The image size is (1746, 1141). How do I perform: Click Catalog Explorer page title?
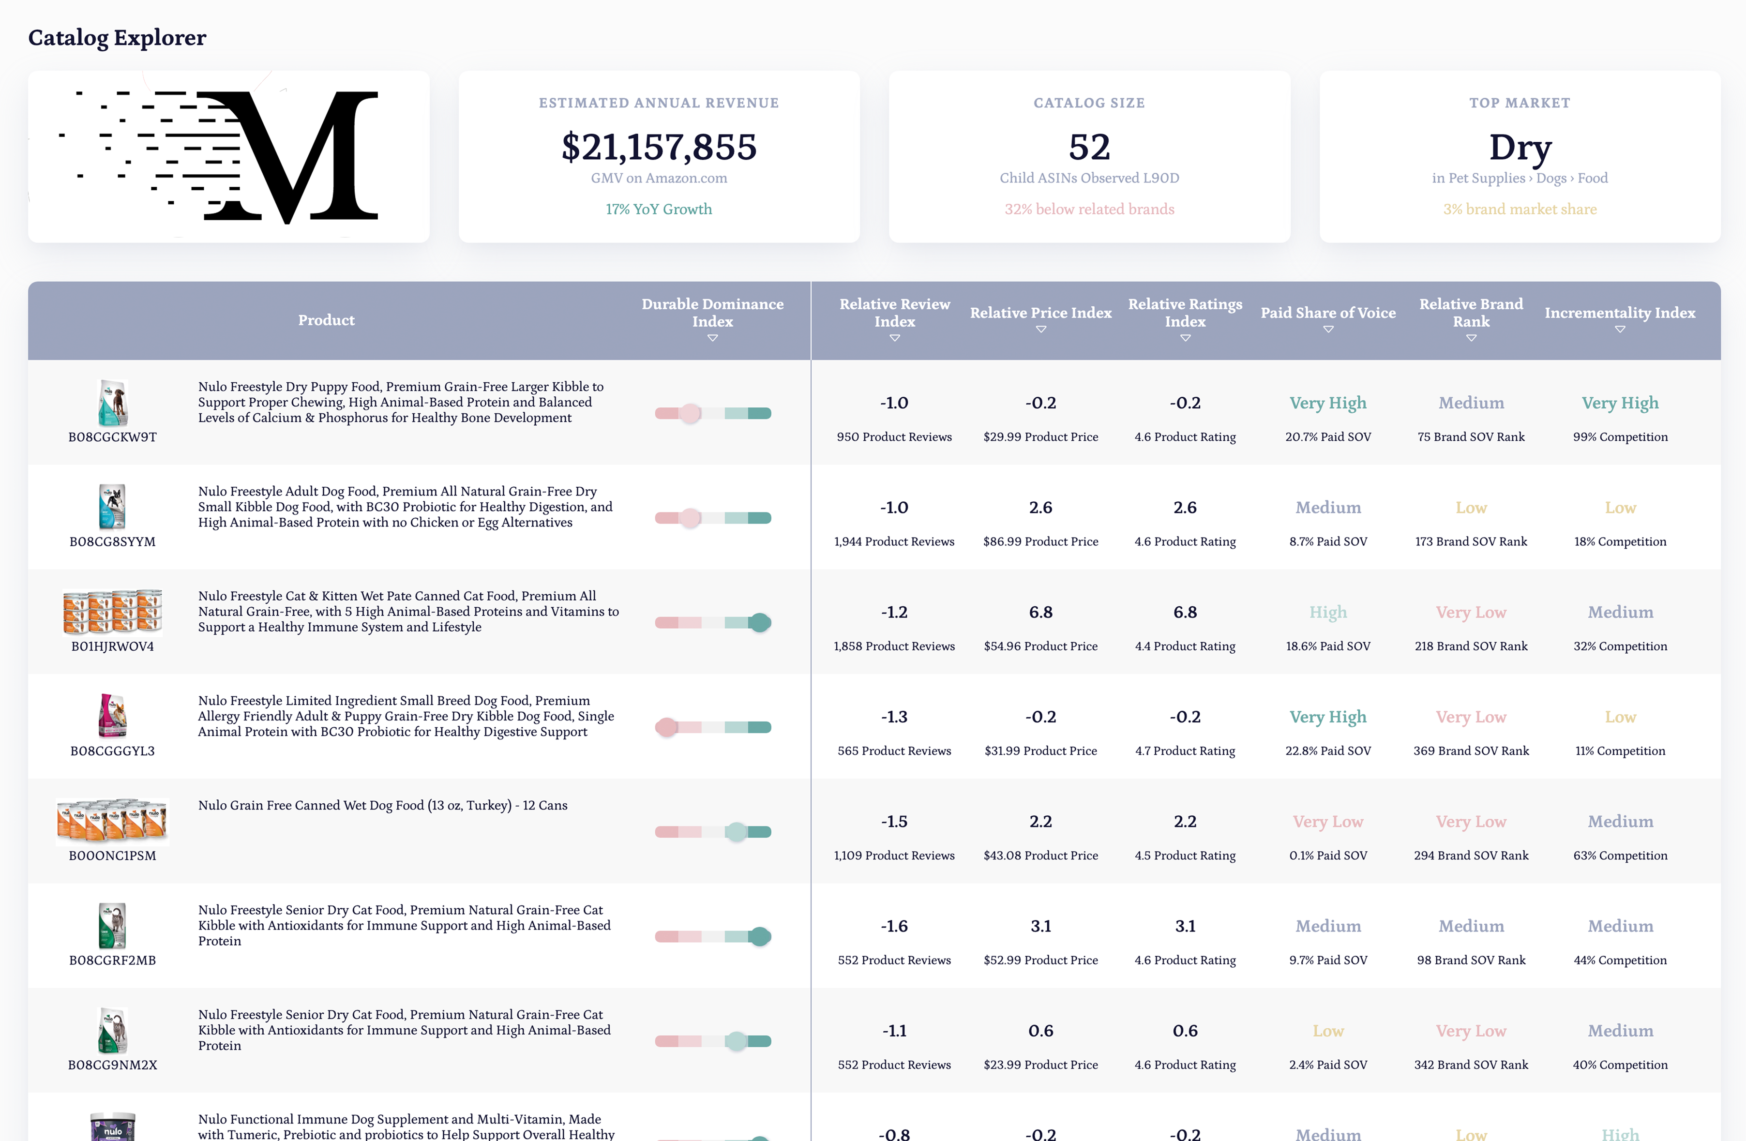click(x=118, y=37)
